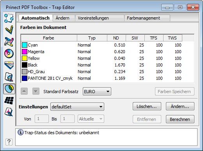Sort by the Farbe column header
This screenshot has width=203, height=151.
pos(49,38)
